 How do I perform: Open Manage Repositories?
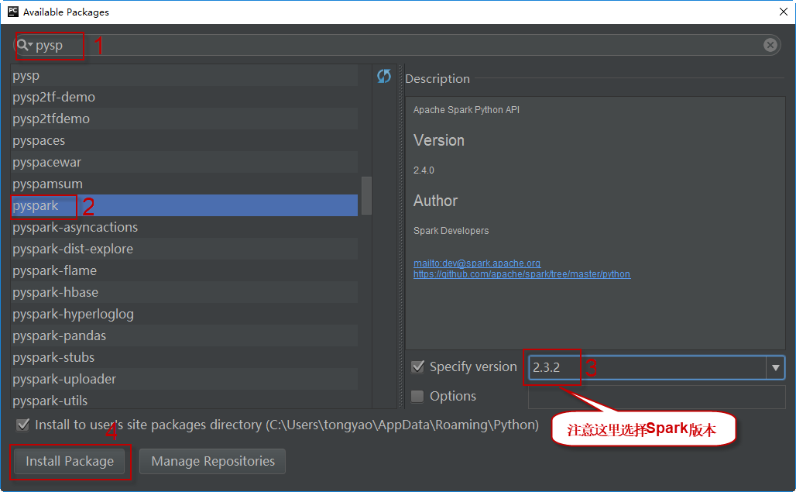tap(213, 461)
